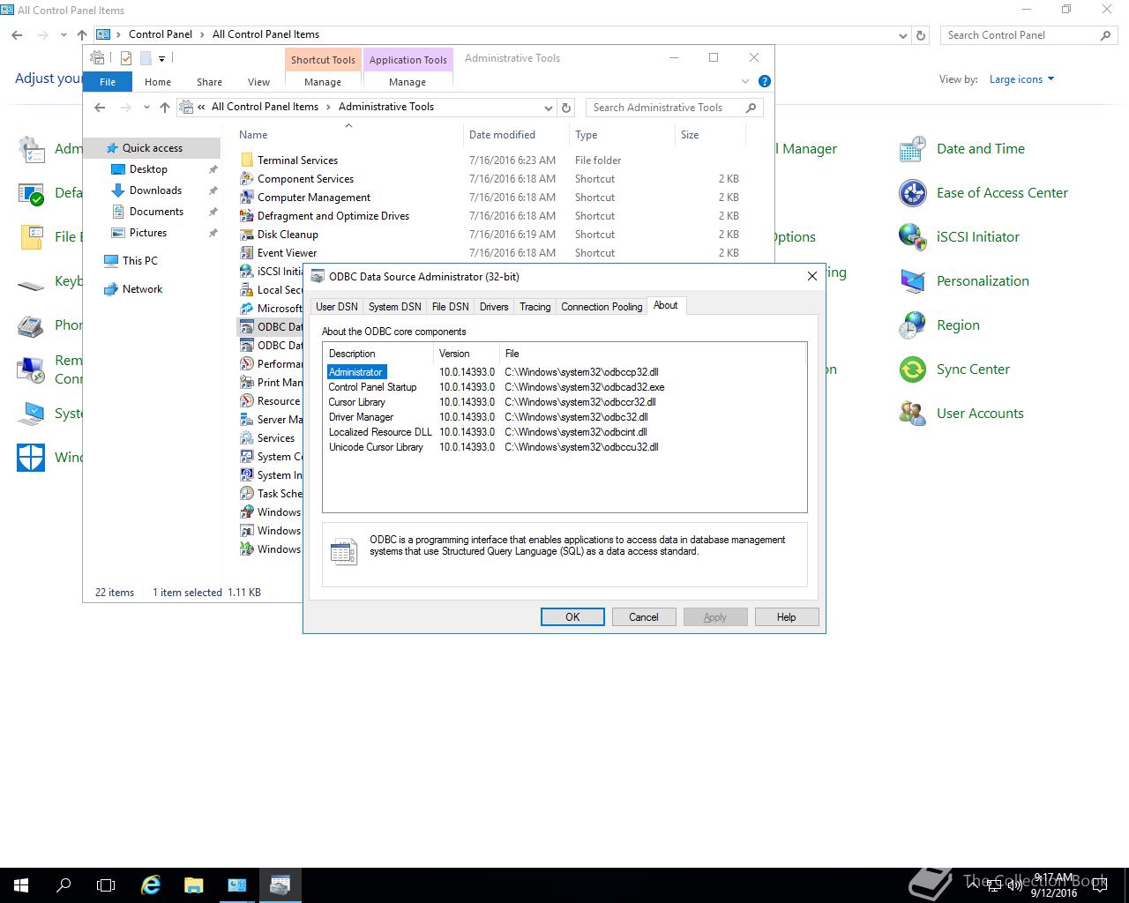Click Cancel in ODBC dialog
Screen dimensions: 1129x903
click(644, 617)
